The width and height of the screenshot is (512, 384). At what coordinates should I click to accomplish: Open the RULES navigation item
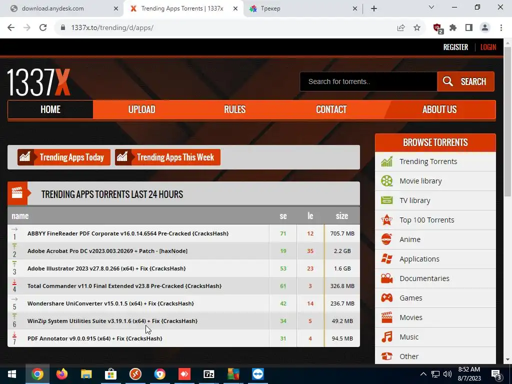[235, 109]
